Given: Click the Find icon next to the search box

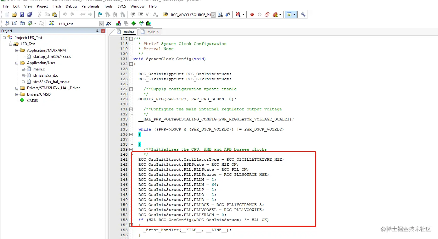Looking at the screenshot, I should [220, 14].
